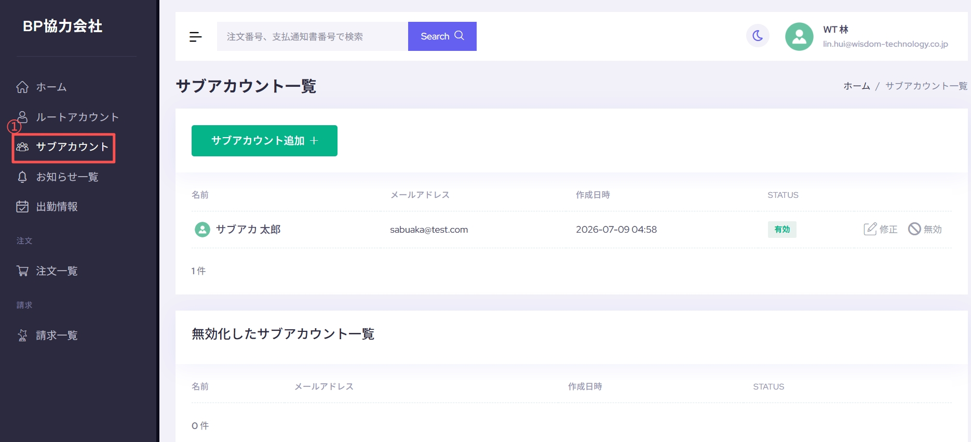
Task: Click the サブアカウント追加 button
Action: point(264,141)
